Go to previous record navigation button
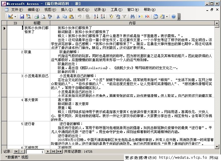221x161 pixels. coord(22,151)
